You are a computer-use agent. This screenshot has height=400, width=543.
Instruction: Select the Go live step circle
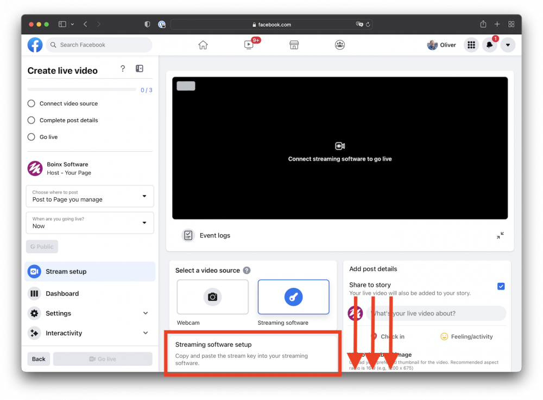coord(31,137)
